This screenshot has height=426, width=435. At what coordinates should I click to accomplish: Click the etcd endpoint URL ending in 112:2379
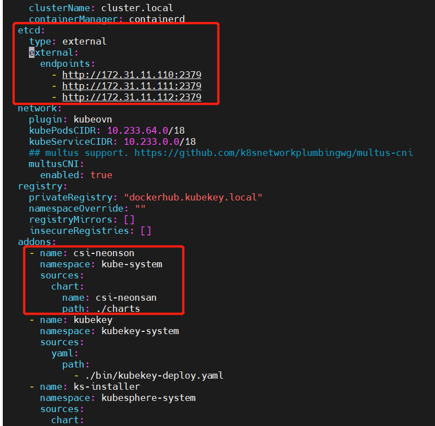[x=131, y=97]
